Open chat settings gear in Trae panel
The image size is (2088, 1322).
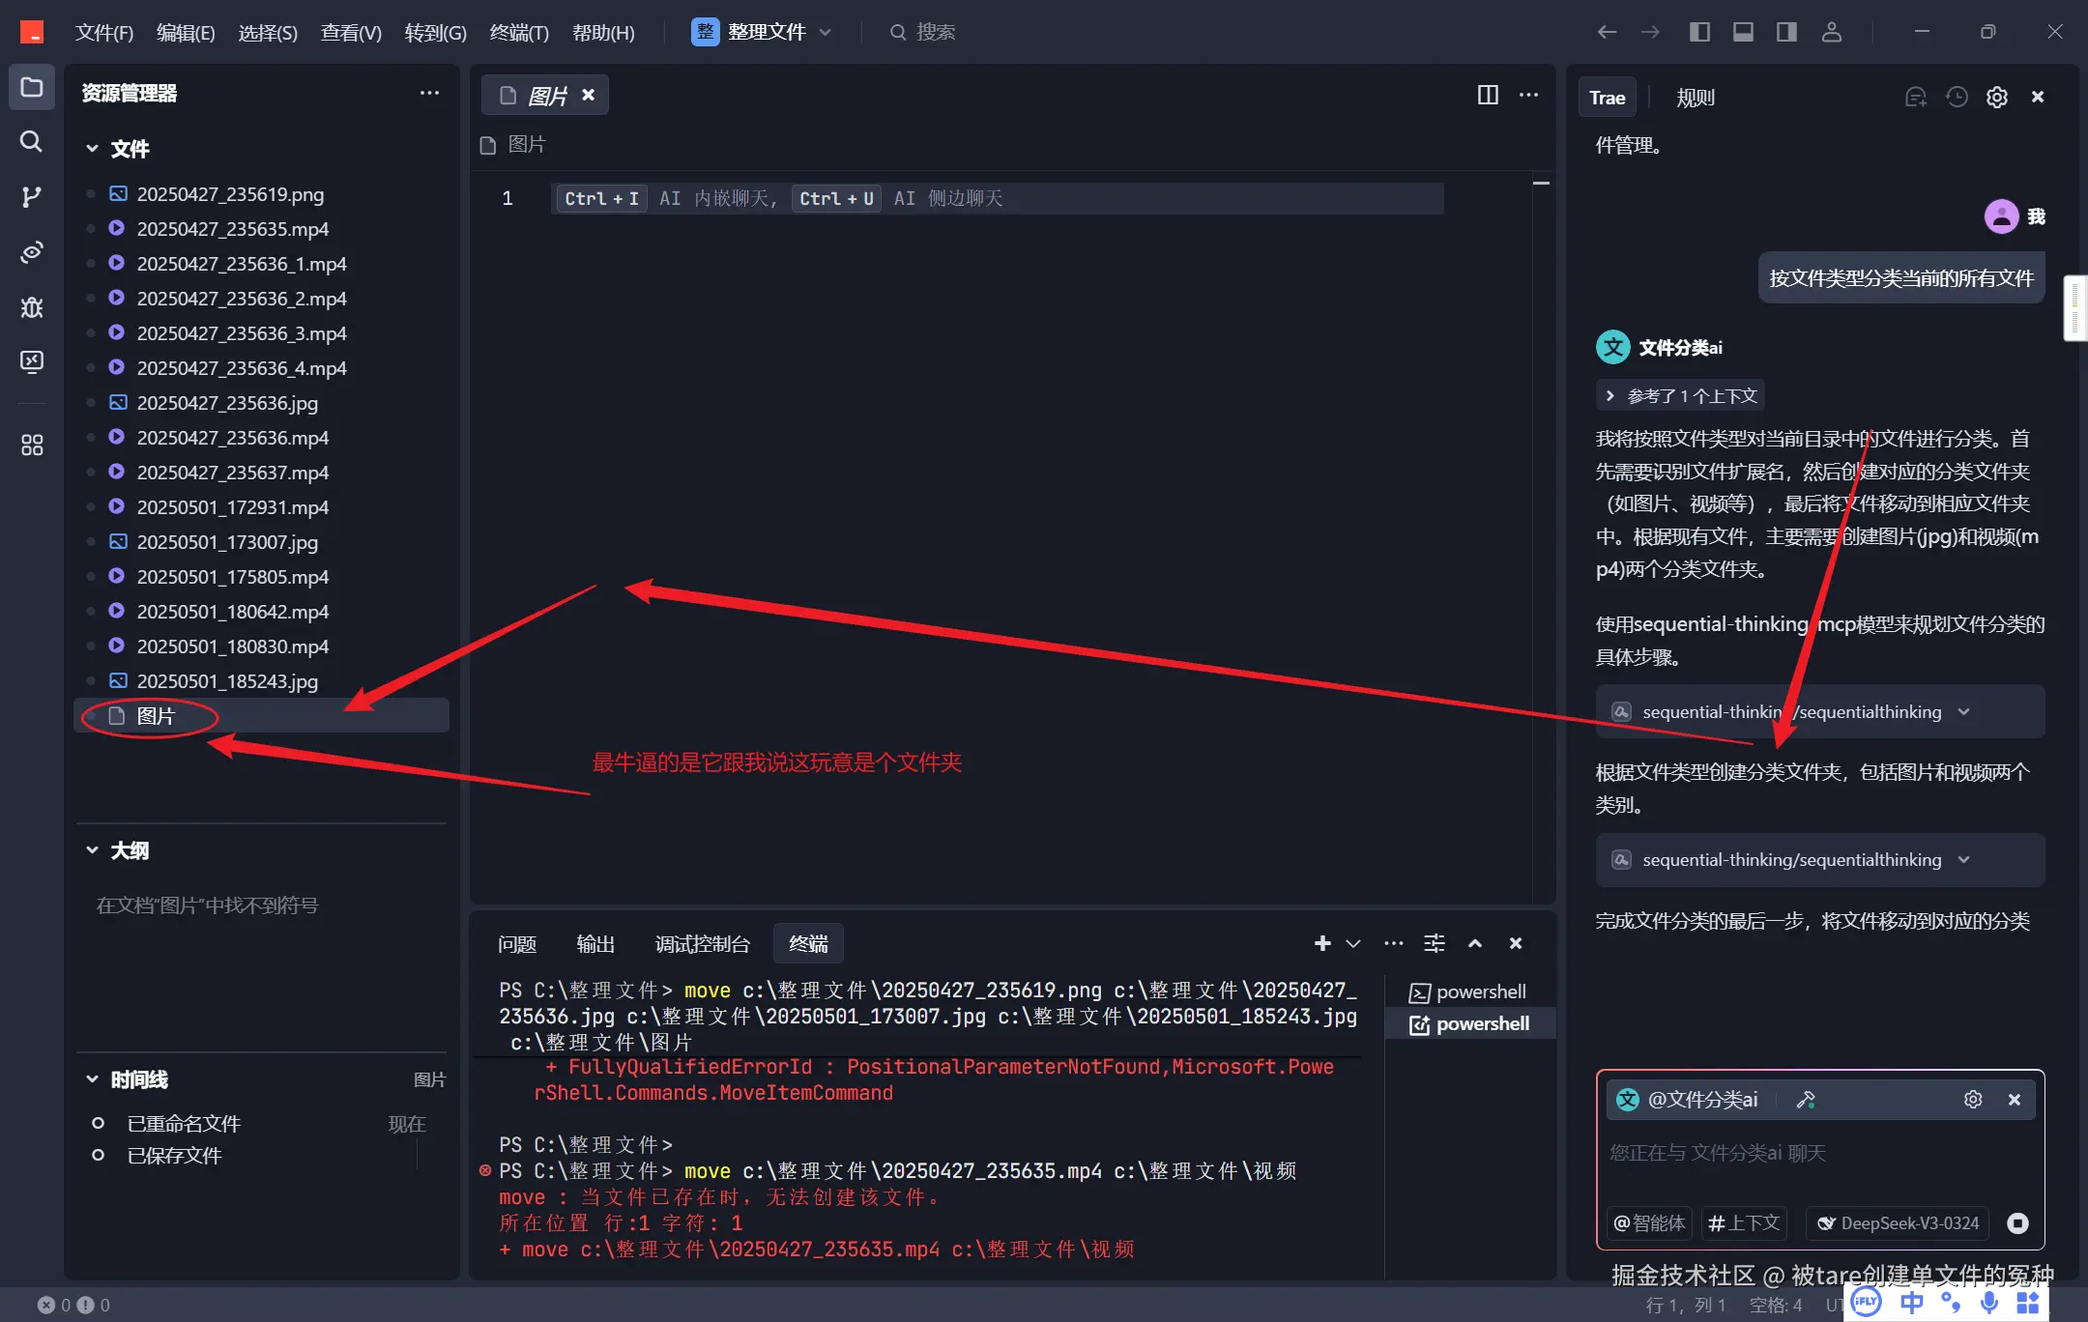(1996, 97)
